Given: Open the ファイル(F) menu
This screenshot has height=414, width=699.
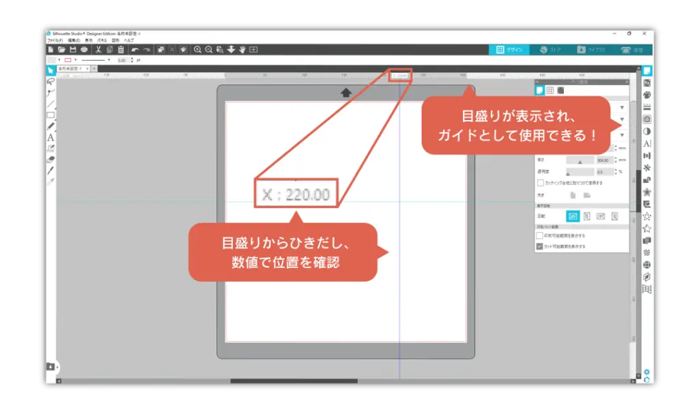Looking at the screenshot, I should pos(55,41).
